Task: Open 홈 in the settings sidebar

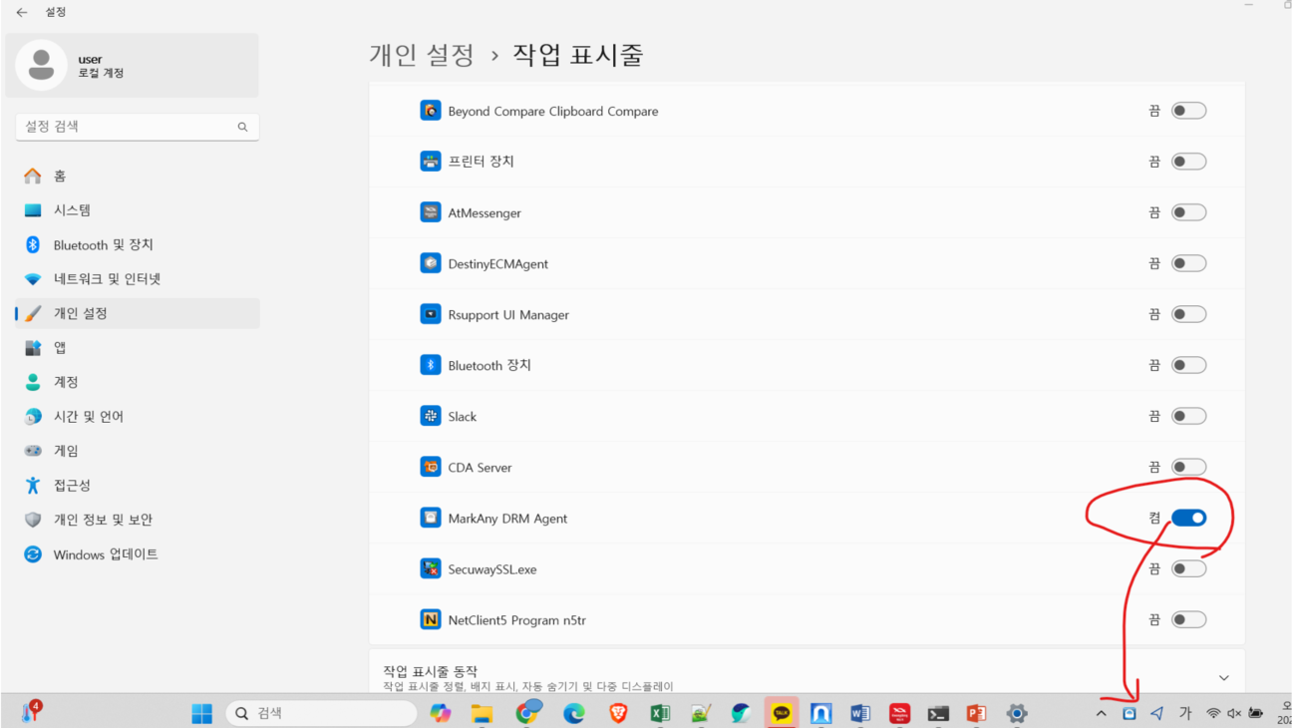Action: [x=138, y=176]
